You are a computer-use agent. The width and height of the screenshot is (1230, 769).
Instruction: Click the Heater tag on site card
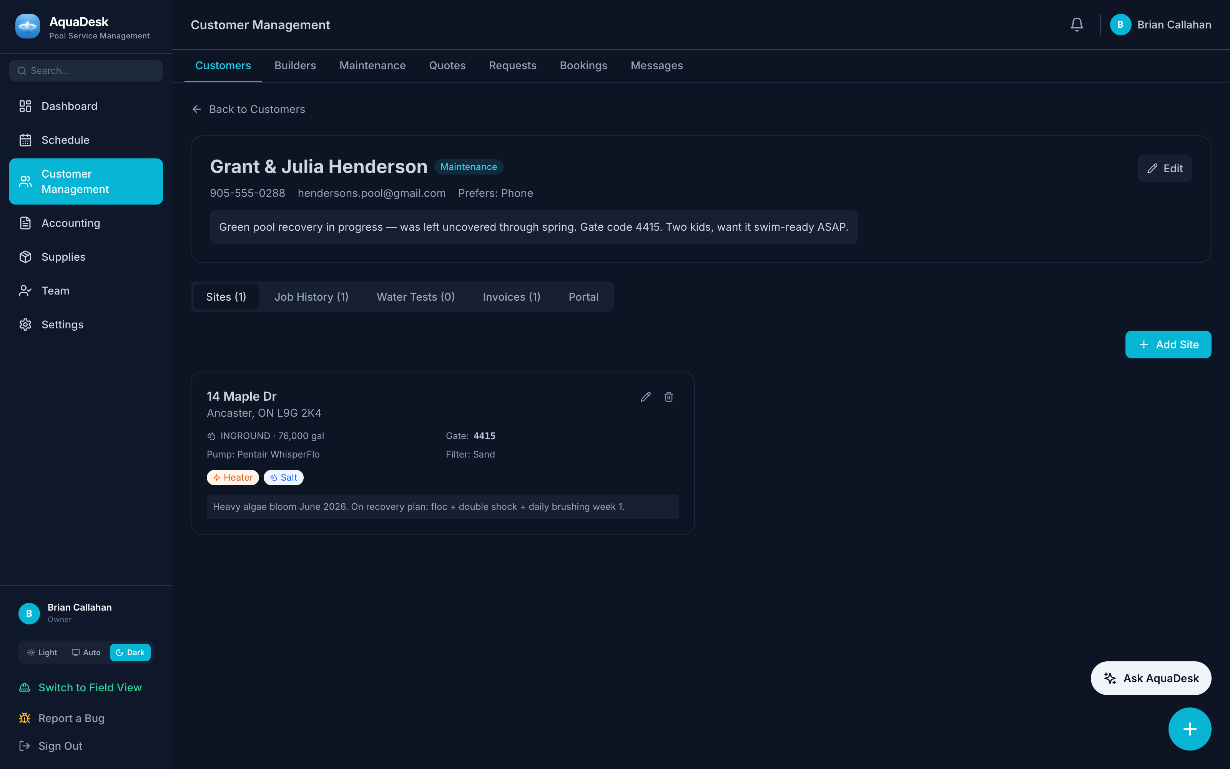233,478
